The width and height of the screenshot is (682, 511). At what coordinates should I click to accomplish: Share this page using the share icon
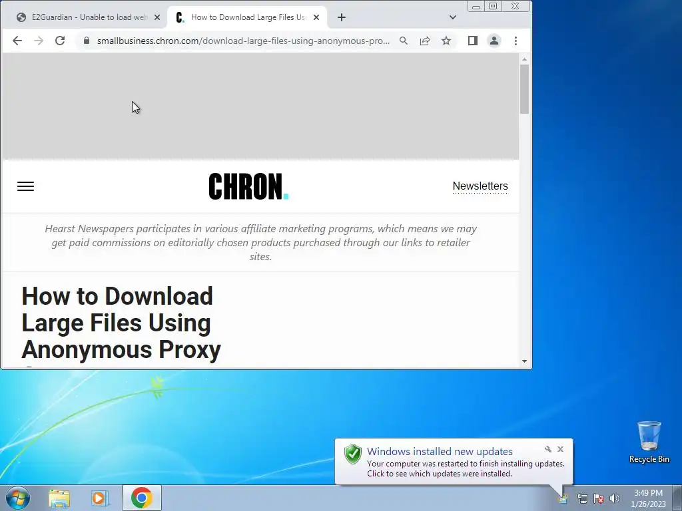(x=425, y=41)
